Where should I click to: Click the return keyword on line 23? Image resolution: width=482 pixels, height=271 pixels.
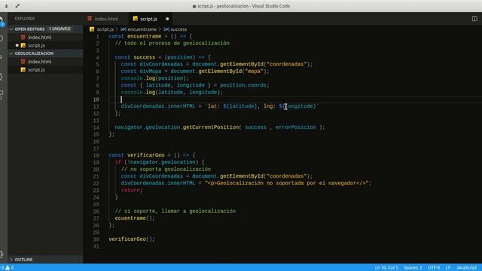pyautogui.click(x=130, y=190)
